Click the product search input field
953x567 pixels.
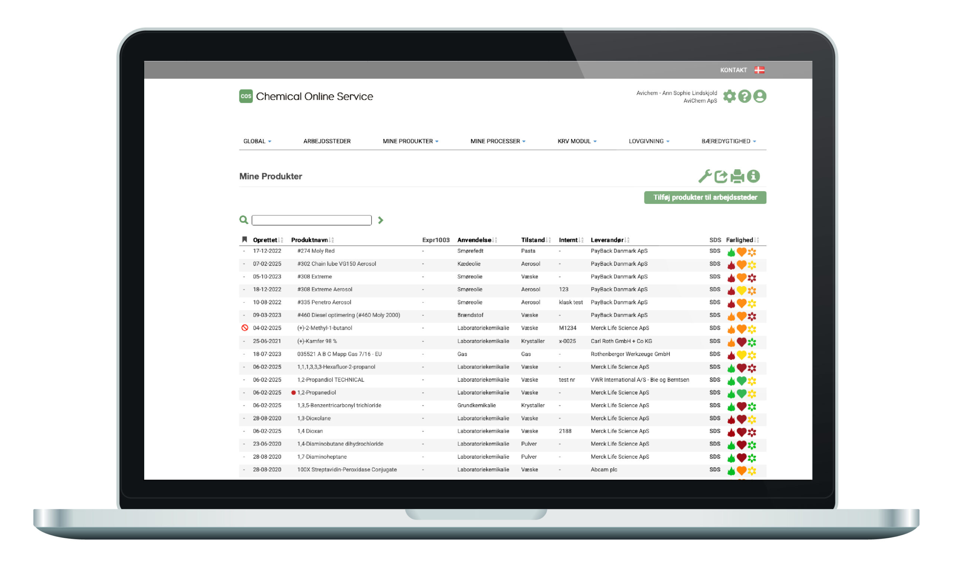pyautogui.click(x=312, y=220)
